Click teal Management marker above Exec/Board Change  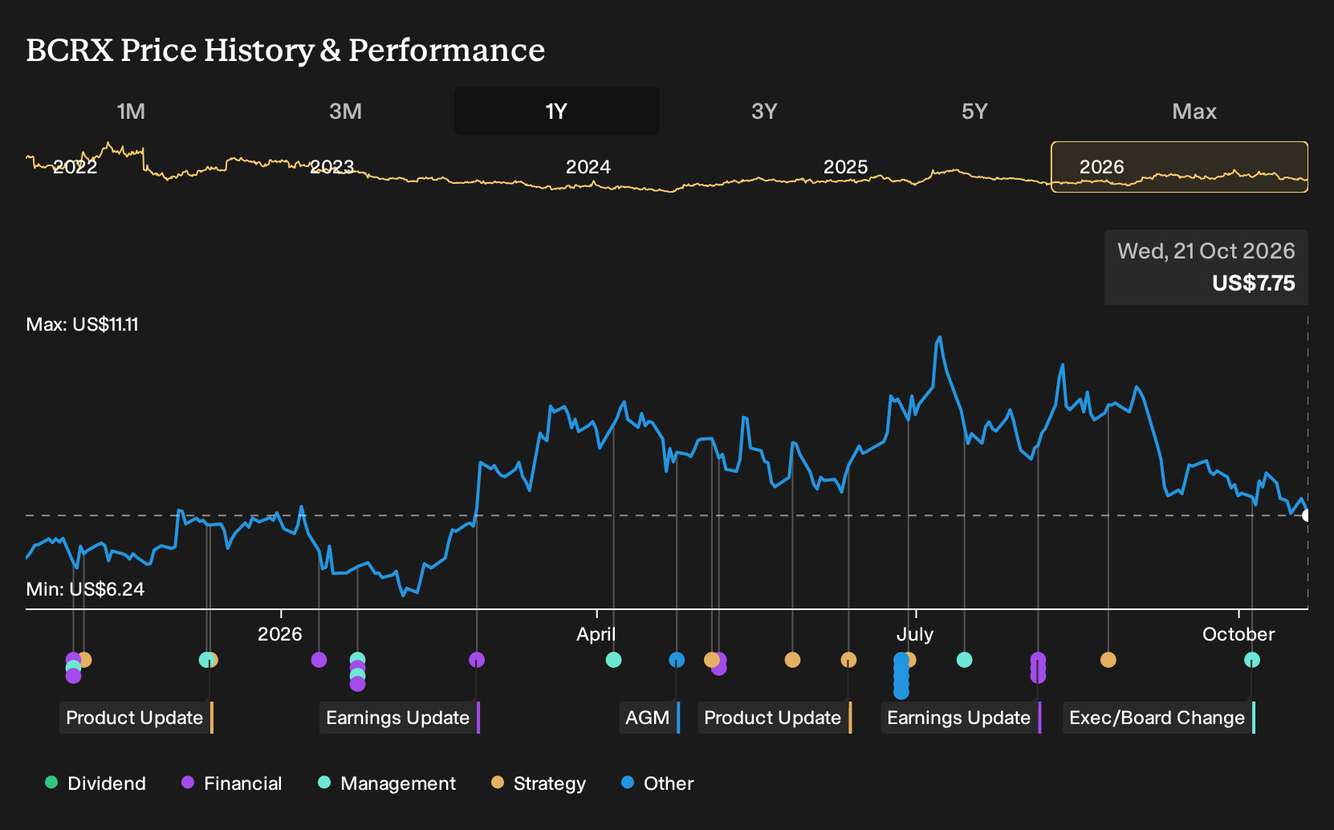coord(1251,660)
